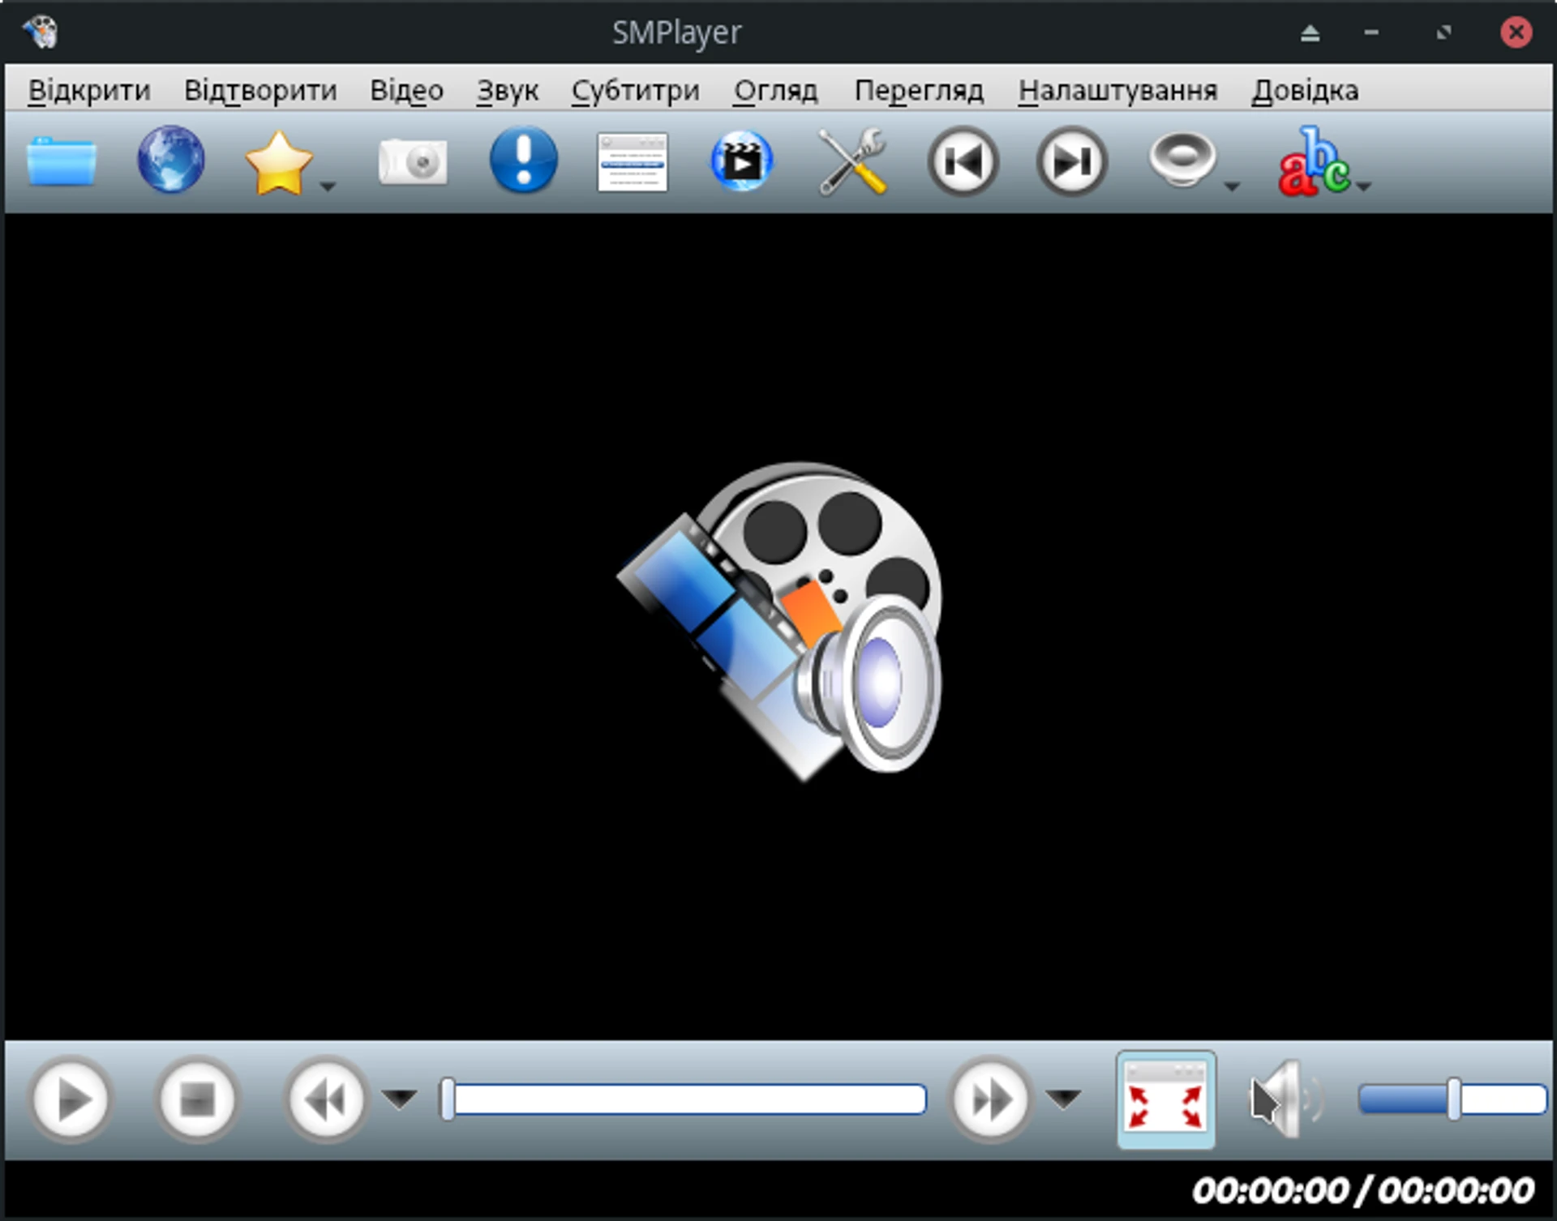The height and width of the screenshot is (1221, 1557).
Task: Open URL using the globe icon
Action: [171, 160]
